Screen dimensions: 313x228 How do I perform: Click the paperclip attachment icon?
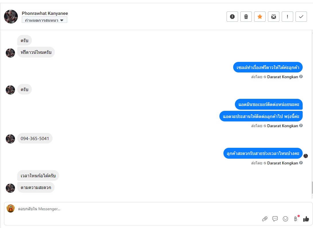click(x=265, y=219)
